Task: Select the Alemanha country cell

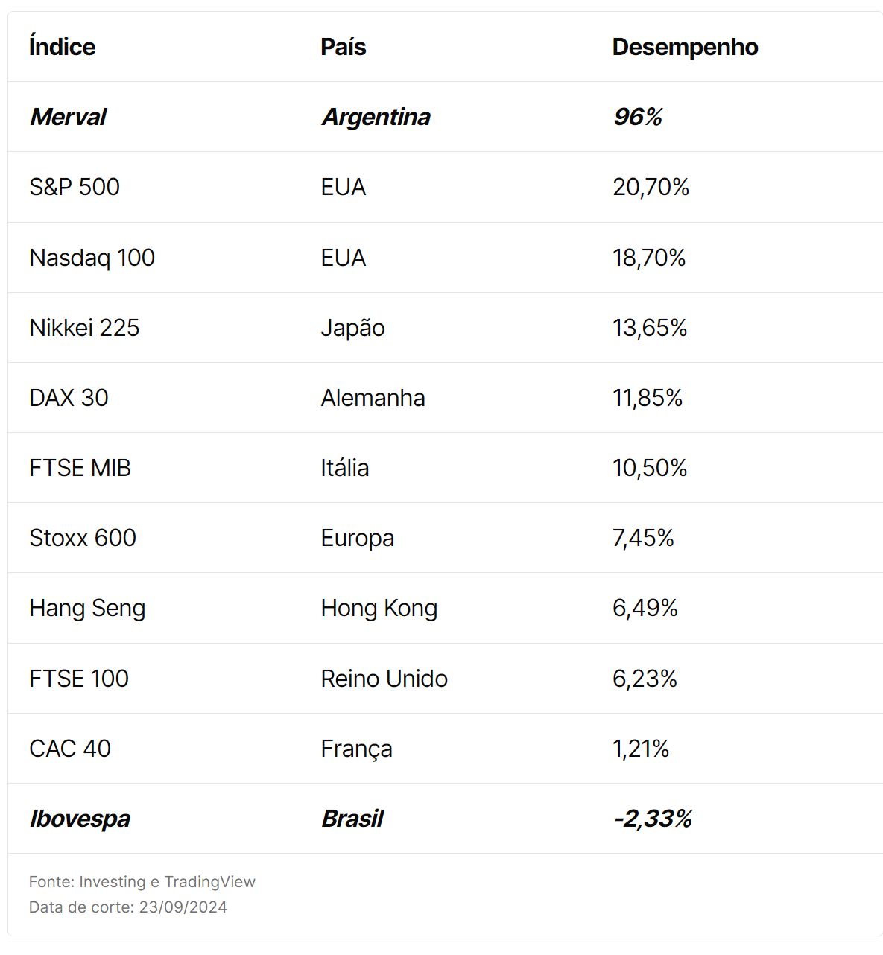Action: [373, 398]
